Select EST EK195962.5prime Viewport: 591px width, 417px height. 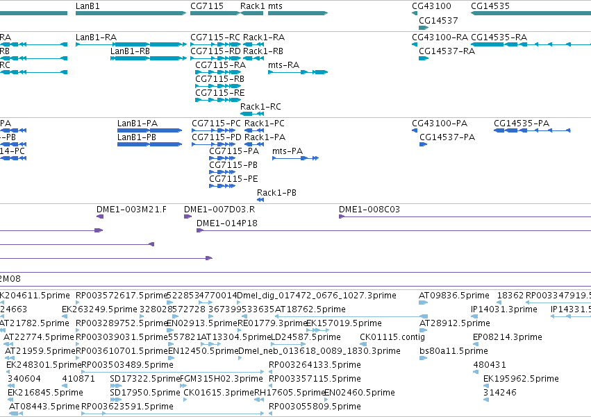click(x=486, y=386)
